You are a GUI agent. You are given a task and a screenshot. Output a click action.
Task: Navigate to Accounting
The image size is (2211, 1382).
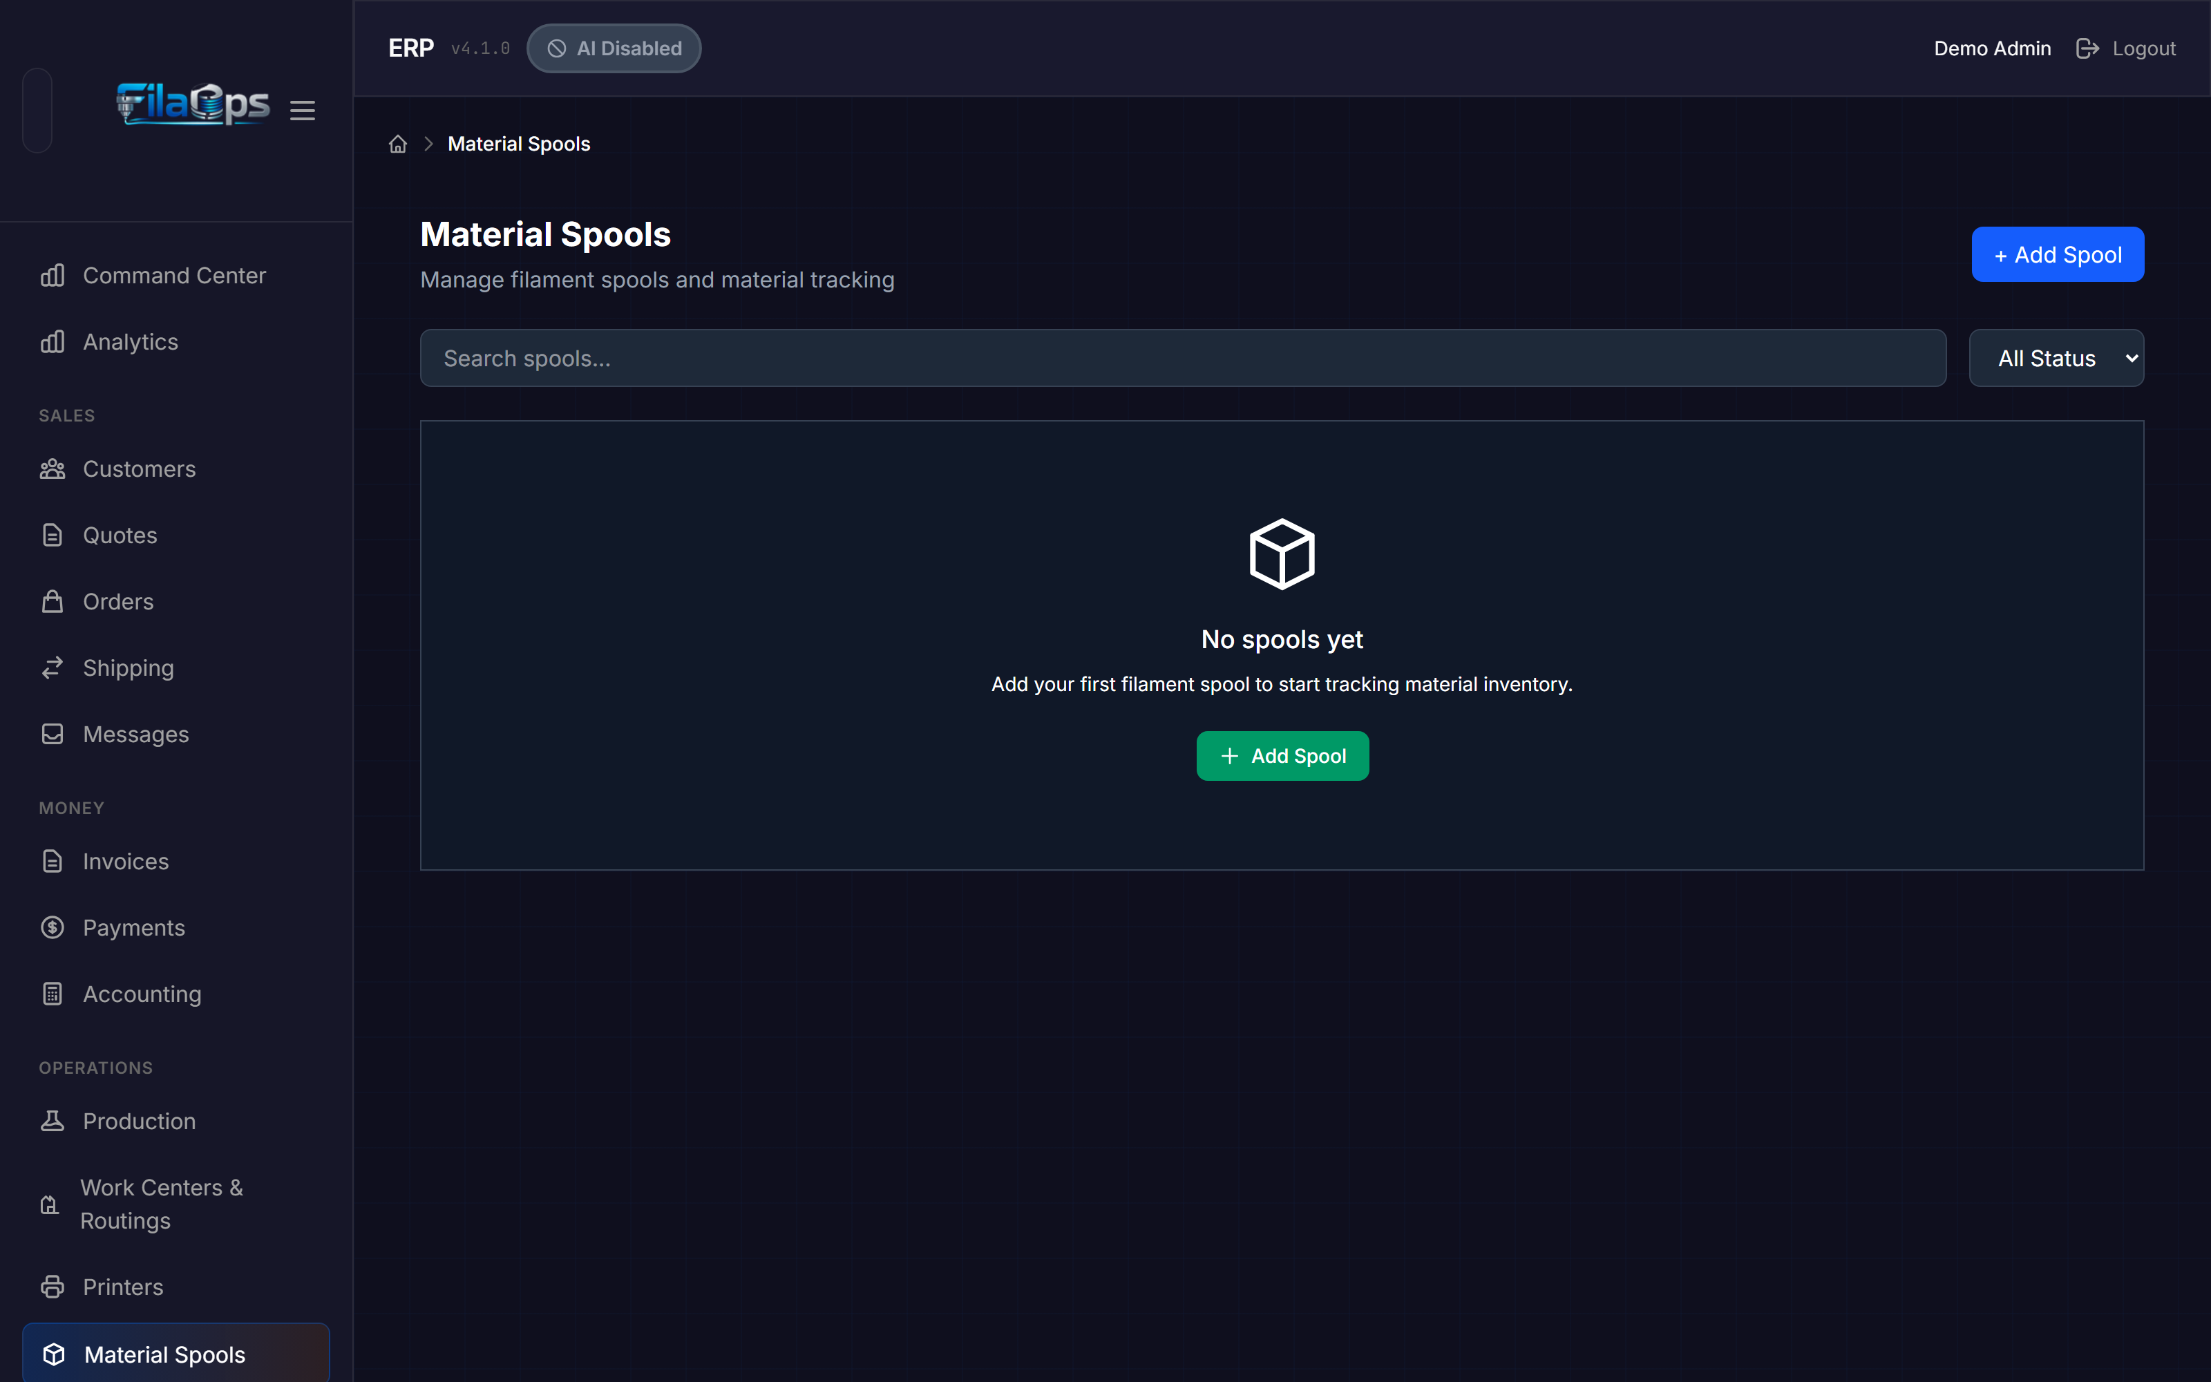[x=175, y=994]
